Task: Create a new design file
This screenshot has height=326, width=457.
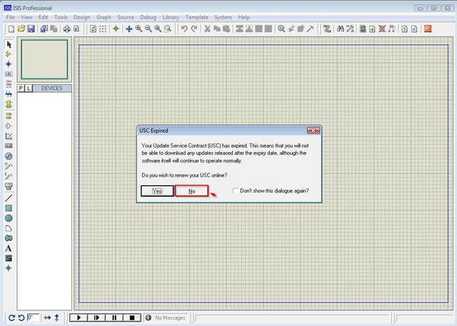Action: click(x=11, y=29)
